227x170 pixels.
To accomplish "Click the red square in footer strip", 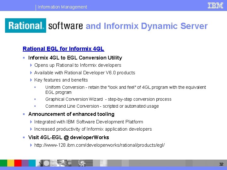I will tap(18, 163).
